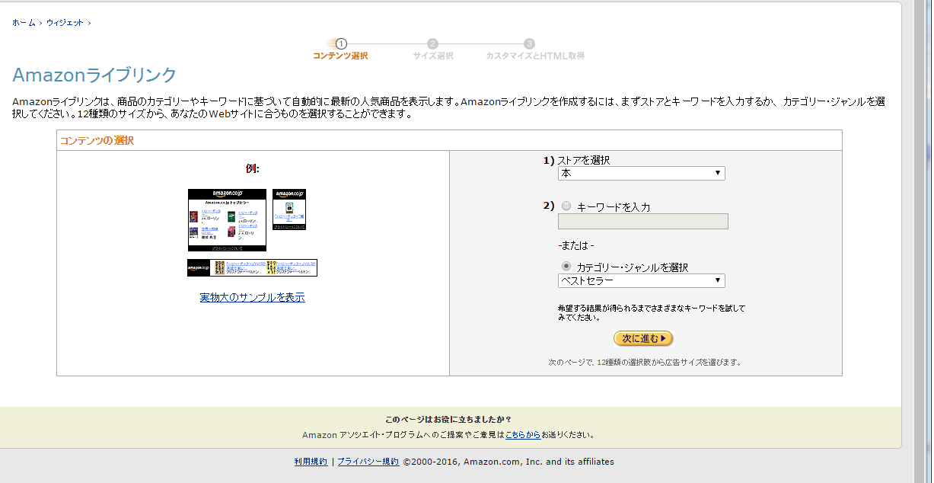The image size is (934, 483).
Task: Go to the ホーム breadcrumb link
Action: point(24,23)
